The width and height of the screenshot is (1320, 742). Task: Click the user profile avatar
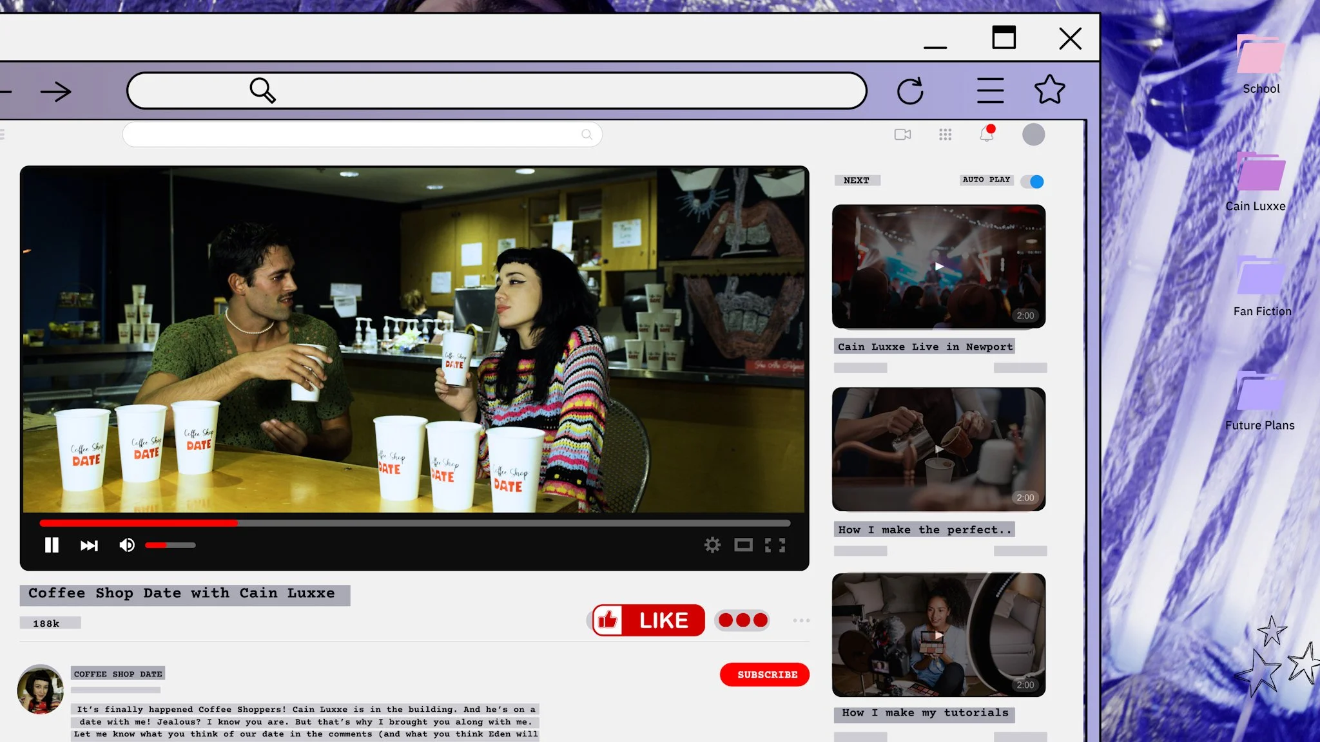[1033, 134]
